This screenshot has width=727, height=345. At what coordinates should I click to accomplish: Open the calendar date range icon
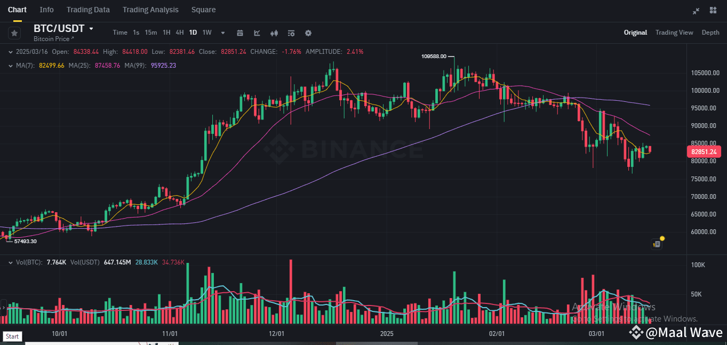point(240,33)
